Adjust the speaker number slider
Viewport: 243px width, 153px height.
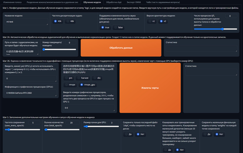point(59,49)
